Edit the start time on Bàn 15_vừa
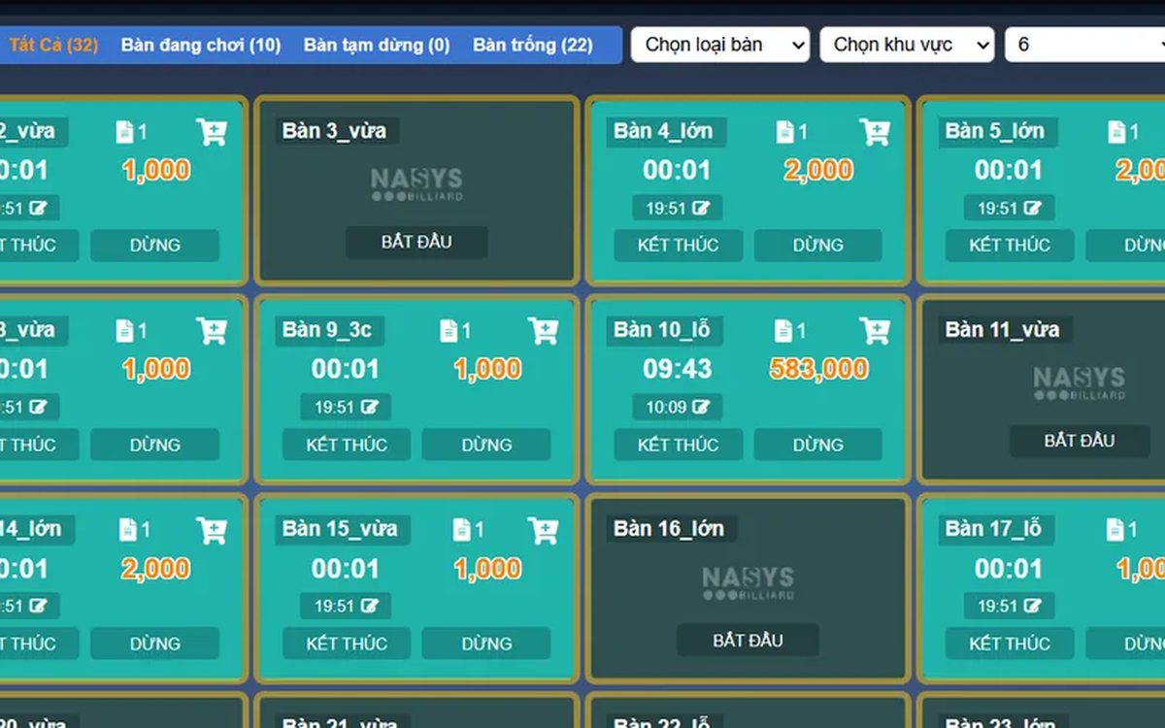This screenshot has width=1165, height=728. pyautogui.click(x=369, y=606)
